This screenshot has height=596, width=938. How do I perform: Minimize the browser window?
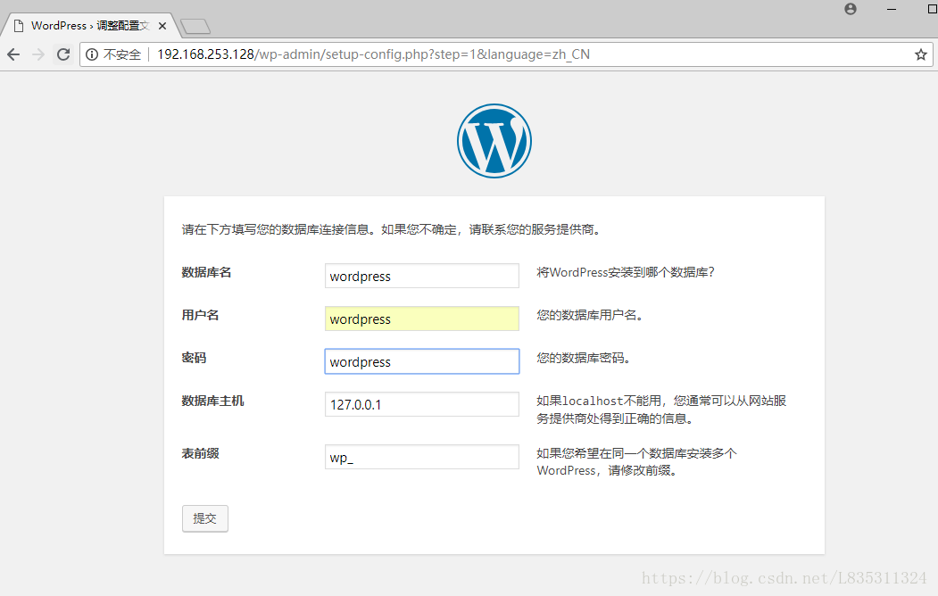tap(891, 9)
